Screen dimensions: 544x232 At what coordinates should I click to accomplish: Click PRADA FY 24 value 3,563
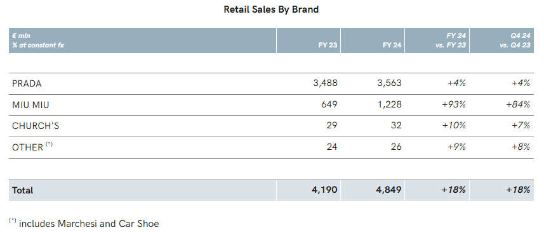coord(388,83)
